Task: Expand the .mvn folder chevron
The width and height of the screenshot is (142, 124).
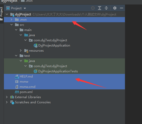Action: pos(11,20)
